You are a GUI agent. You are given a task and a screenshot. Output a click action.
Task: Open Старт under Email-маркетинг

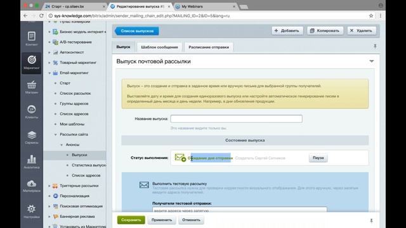(x=65, y=83)
